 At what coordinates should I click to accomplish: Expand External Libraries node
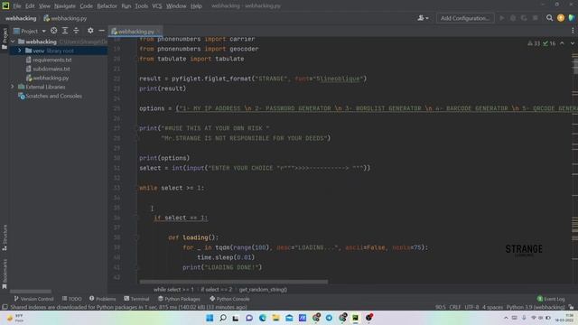click(13, 87)
